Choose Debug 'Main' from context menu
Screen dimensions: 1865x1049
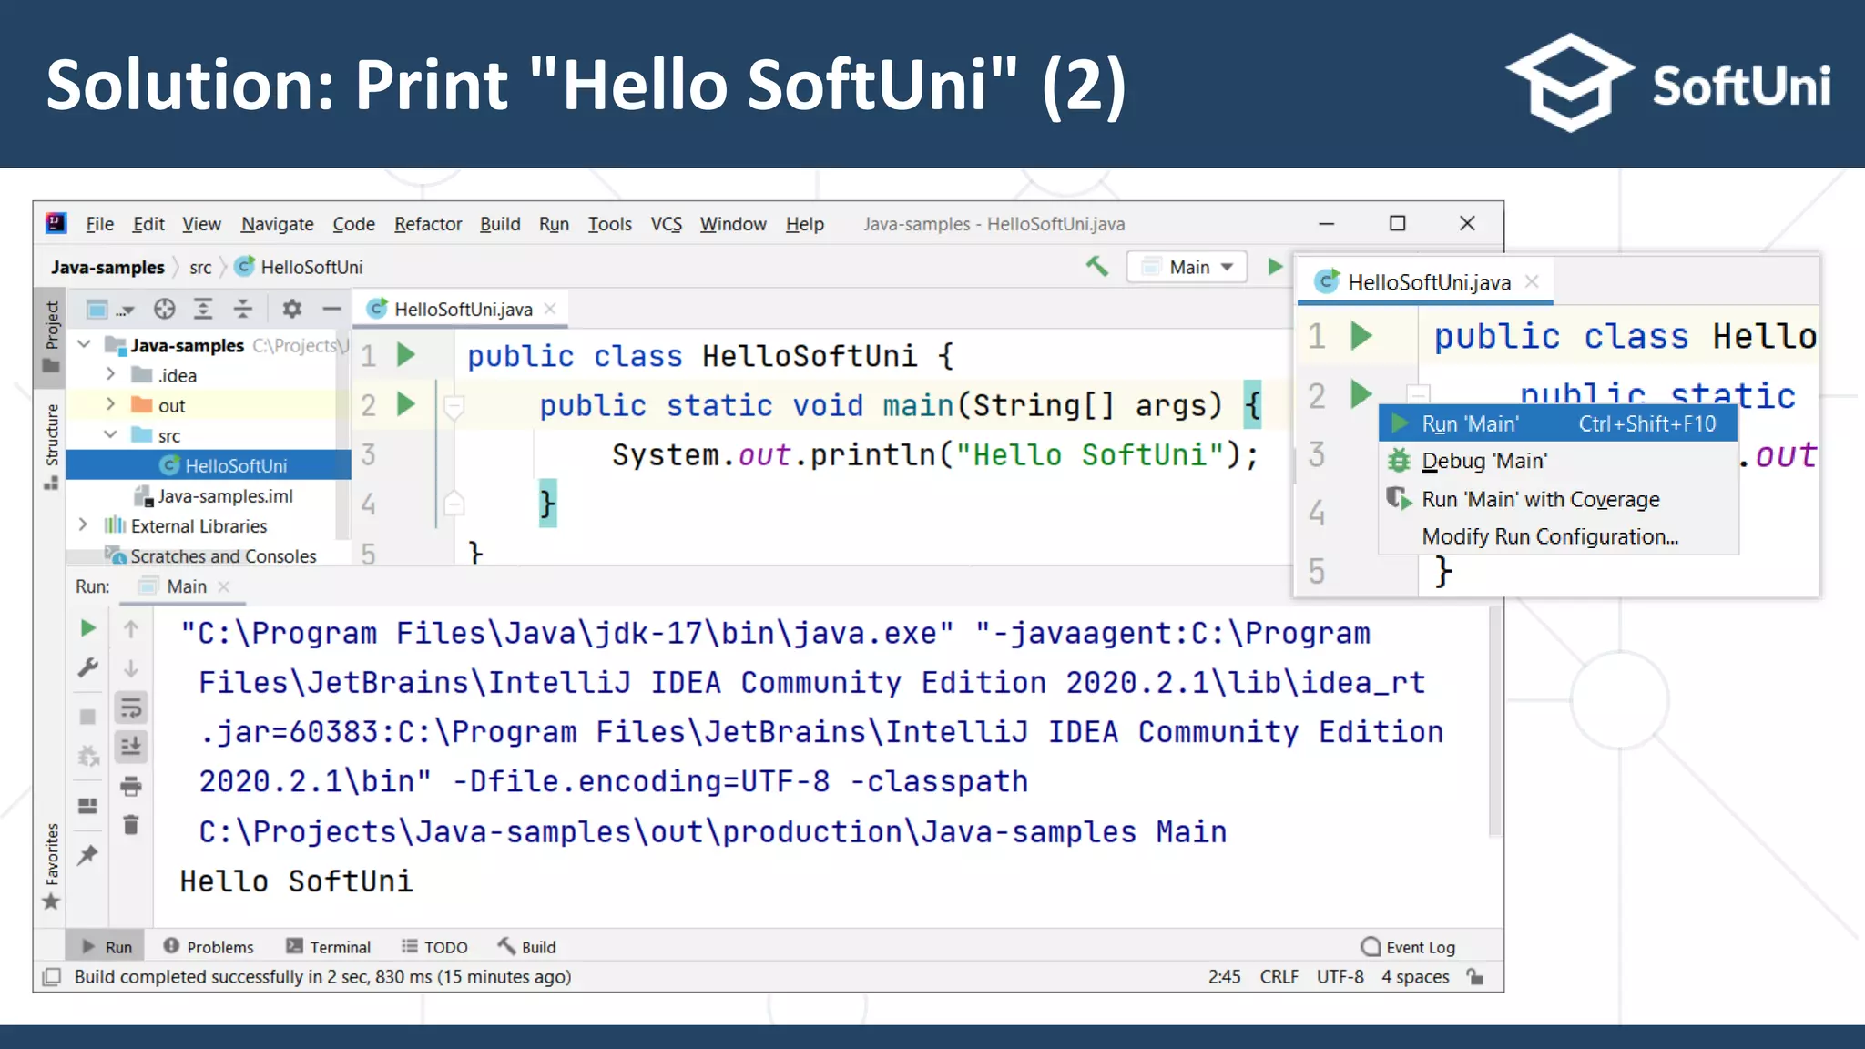coord(1558,461)
